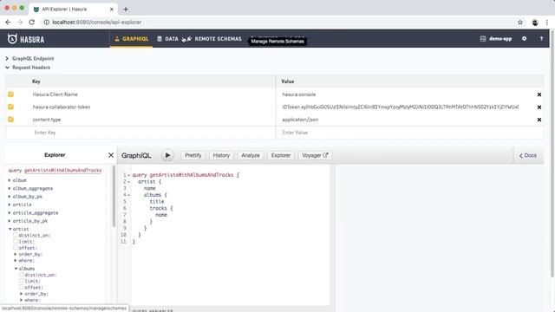The width and height of the screenshot is (555, 312).
Task: Expand album_aggregate in Explorer
Action: coord(10,188)
